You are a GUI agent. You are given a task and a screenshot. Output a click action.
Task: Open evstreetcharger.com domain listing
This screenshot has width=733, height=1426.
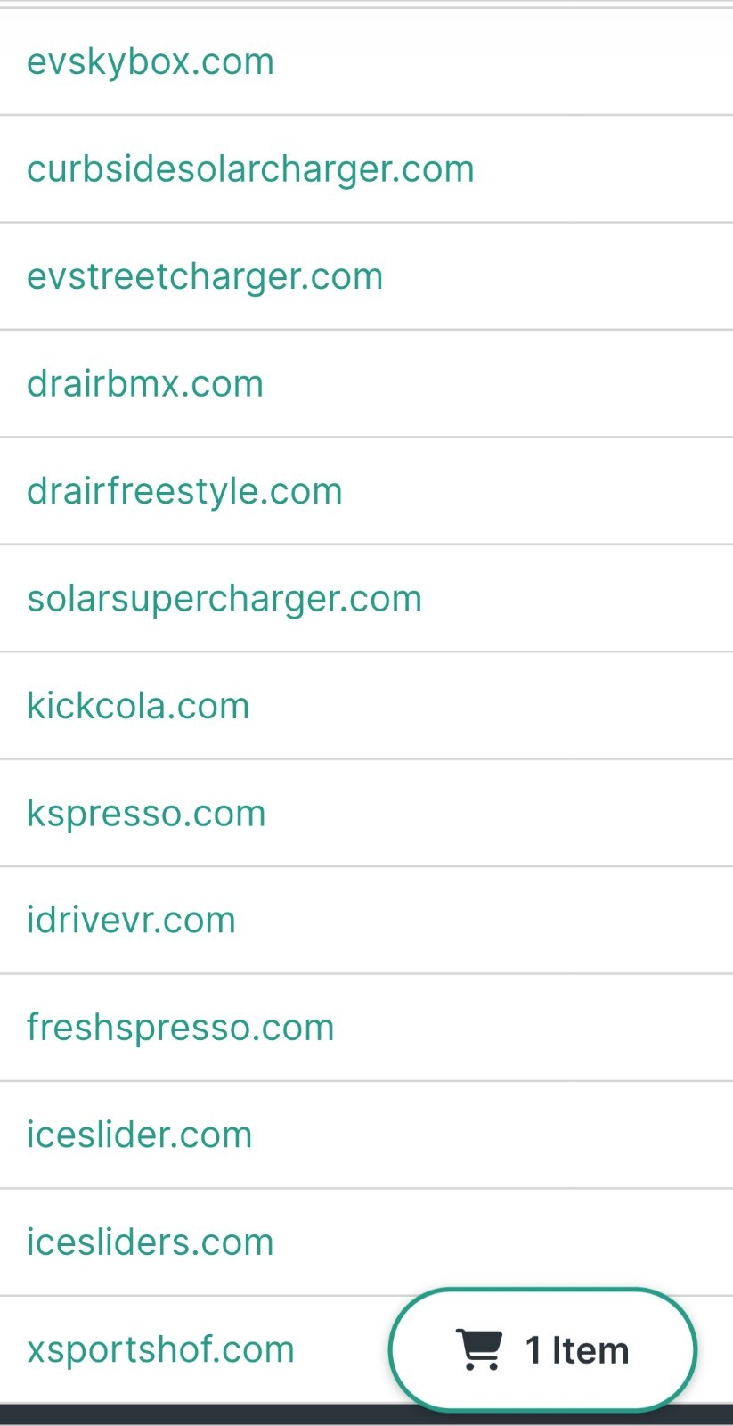(205, 276)
